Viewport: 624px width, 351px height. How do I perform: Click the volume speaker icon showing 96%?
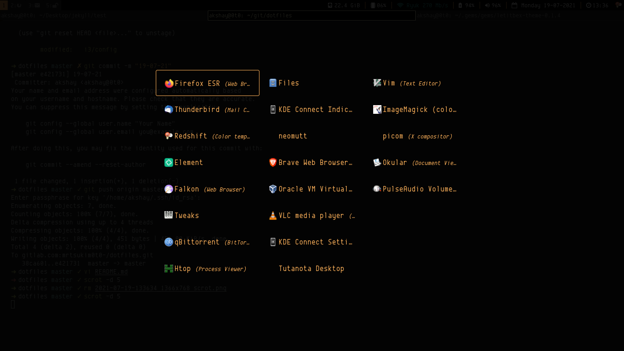pyautogui.click(x=487, y=5)
